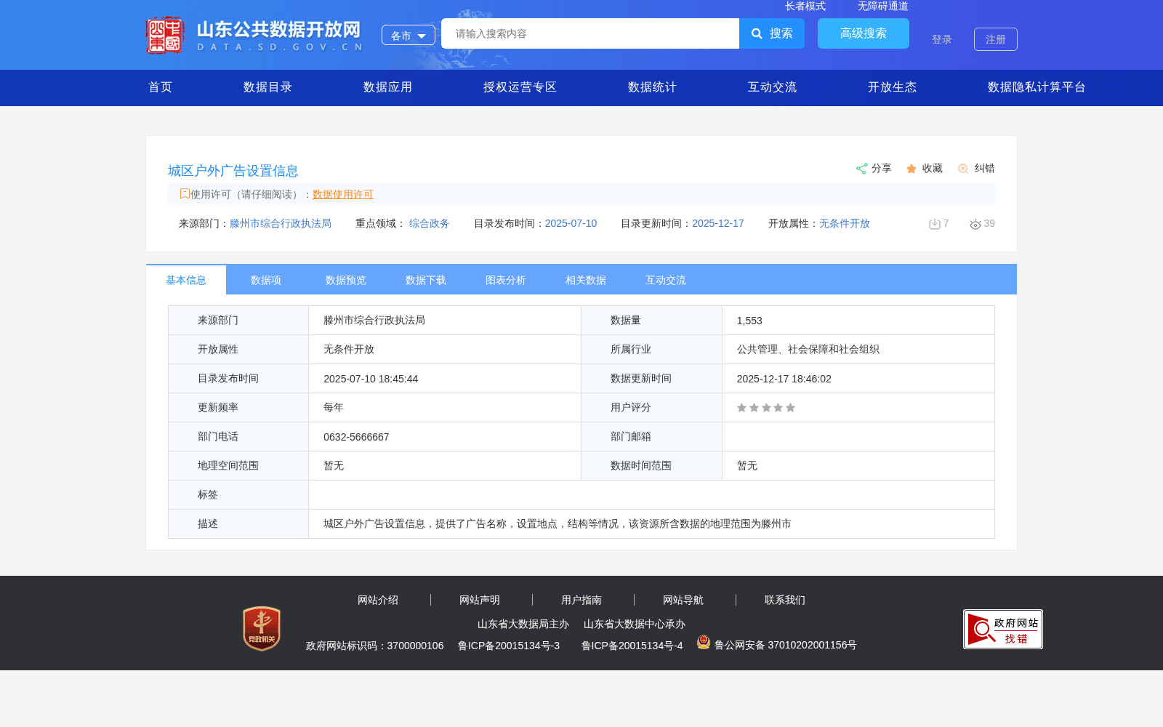Screen dimensions: 1163x727
Task: Switch to the 图表分析 tab
Action: pos(506,280)
